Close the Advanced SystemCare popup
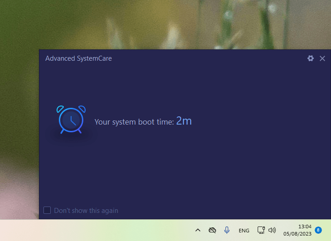The image size is (331, 241). [322, 58]
